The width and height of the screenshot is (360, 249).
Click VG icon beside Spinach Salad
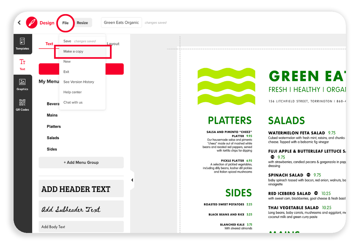pos(308,175)
